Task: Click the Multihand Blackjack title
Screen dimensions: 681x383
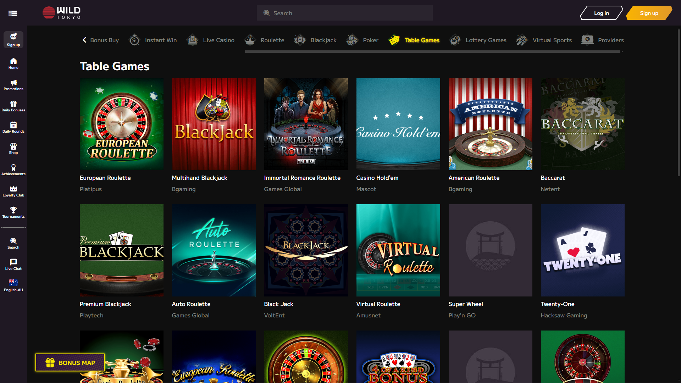Action: click(200, 178)
